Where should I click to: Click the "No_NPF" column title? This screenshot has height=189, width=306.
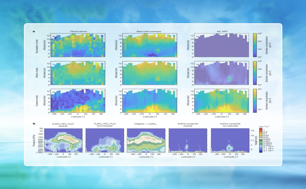[x=221, y=31]
